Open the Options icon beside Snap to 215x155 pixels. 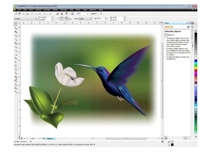(x=101, y=14)
